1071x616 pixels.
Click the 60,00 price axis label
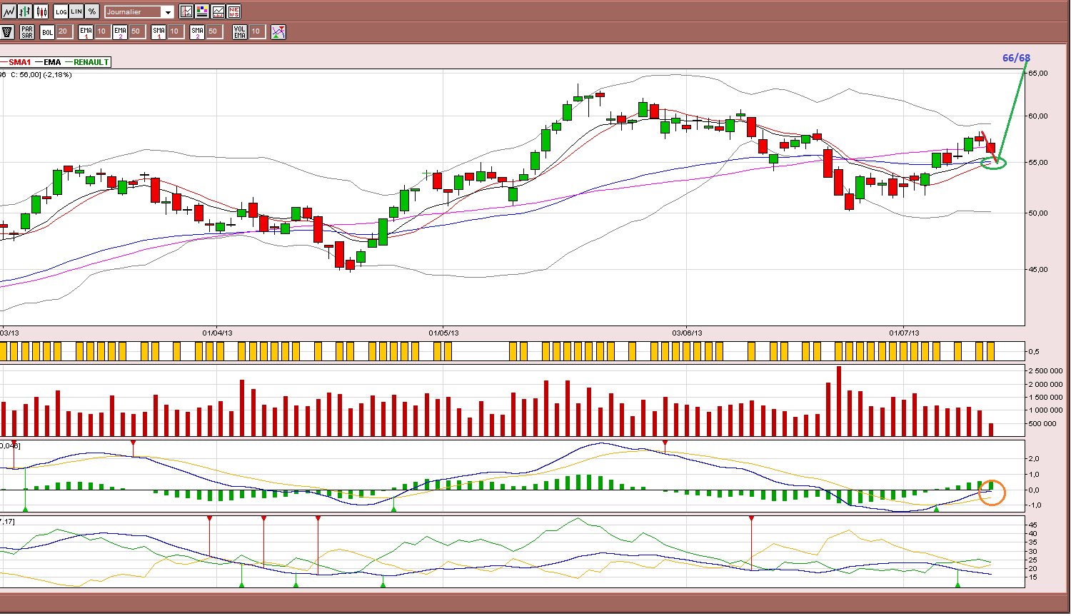click(1038, 116)
